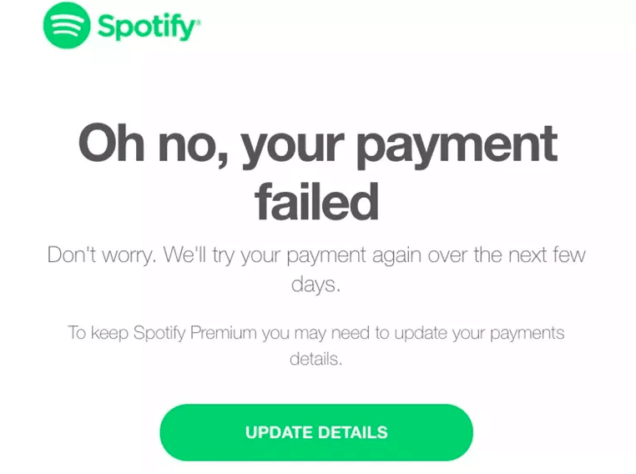
Task: Click the sound wave lines inside Spotify logo
Action: click(x=67, y=26)
